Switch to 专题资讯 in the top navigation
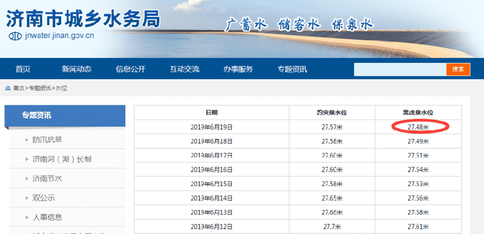The image size is (484, 234). (x=292, y=69)
